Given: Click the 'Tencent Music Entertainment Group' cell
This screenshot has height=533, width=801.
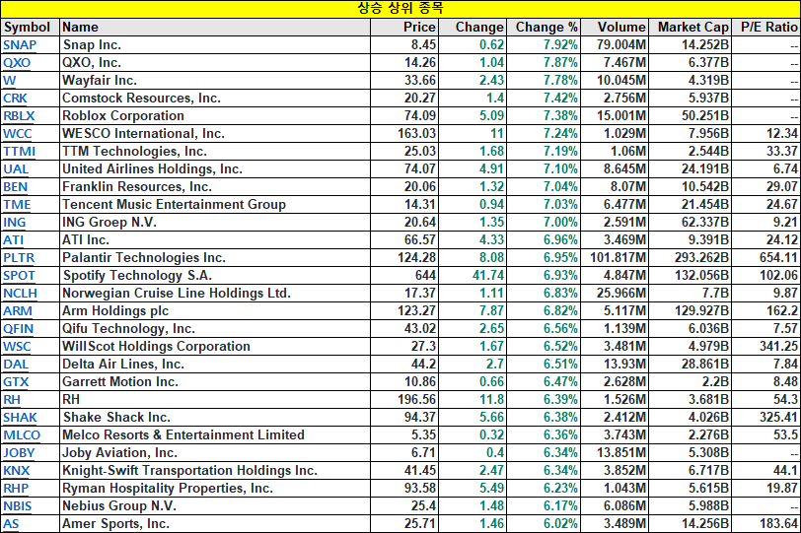Looking at the screenshot, I should 215,205.
